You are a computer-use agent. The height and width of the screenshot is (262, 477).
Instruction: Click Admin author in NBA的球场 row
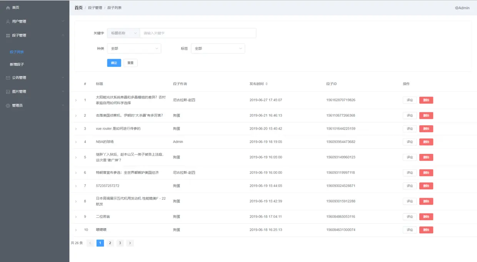click(x=178, y=142)
